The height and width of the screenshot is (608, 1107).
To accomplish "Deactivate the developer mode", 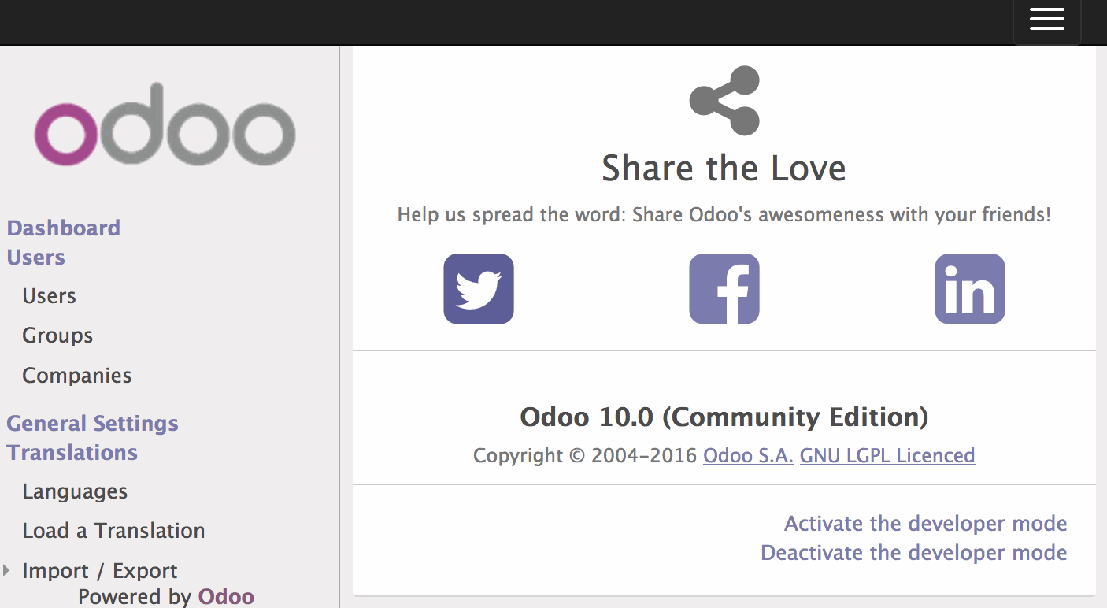I will (914, 553).
